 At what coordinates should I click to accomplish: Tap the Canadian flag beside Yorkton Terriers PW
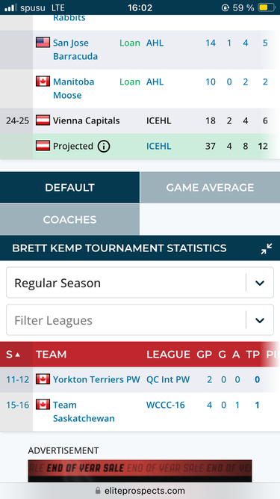43,379
